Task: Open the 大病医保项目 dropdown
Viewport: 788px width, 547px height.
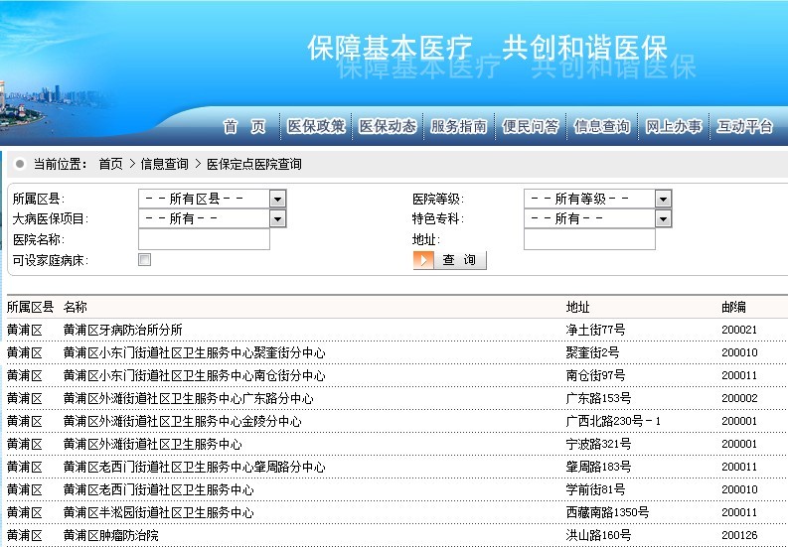Action: click(x=277, y=218)
